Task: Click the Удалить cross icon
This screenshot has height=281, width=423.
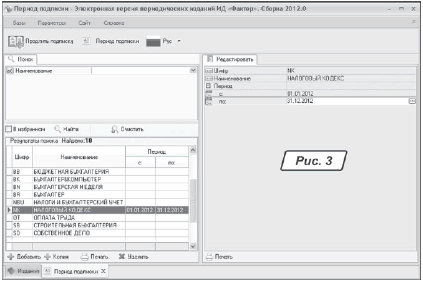Action: click(122, 256)
